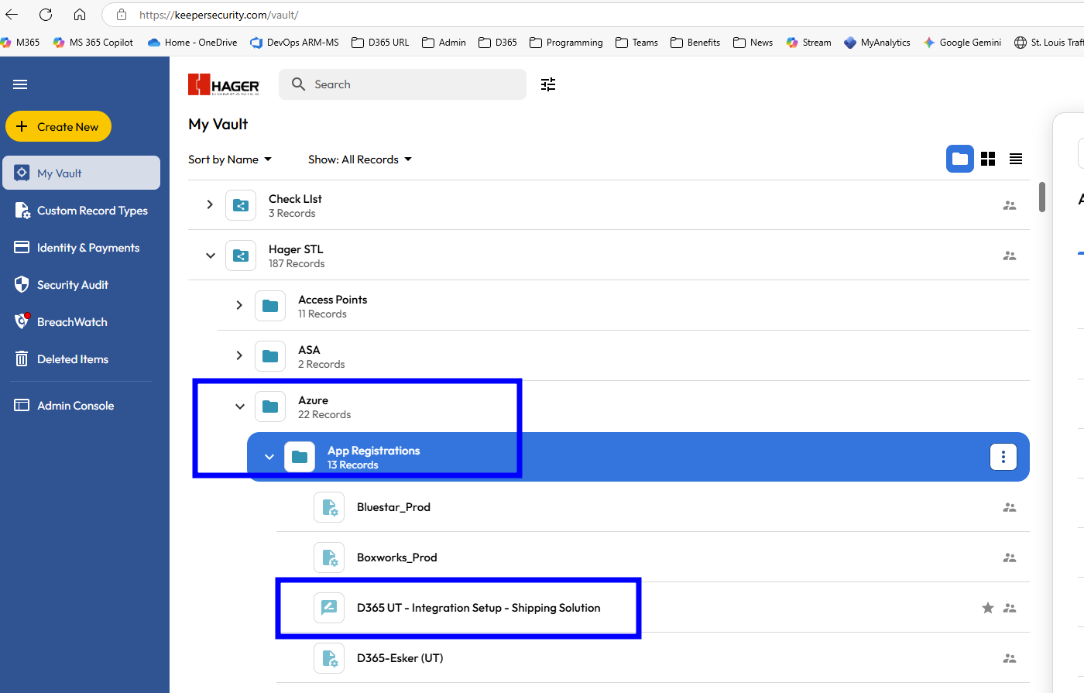
Task: Open Google Gemini bookmark
Action: tap(962, 43)
